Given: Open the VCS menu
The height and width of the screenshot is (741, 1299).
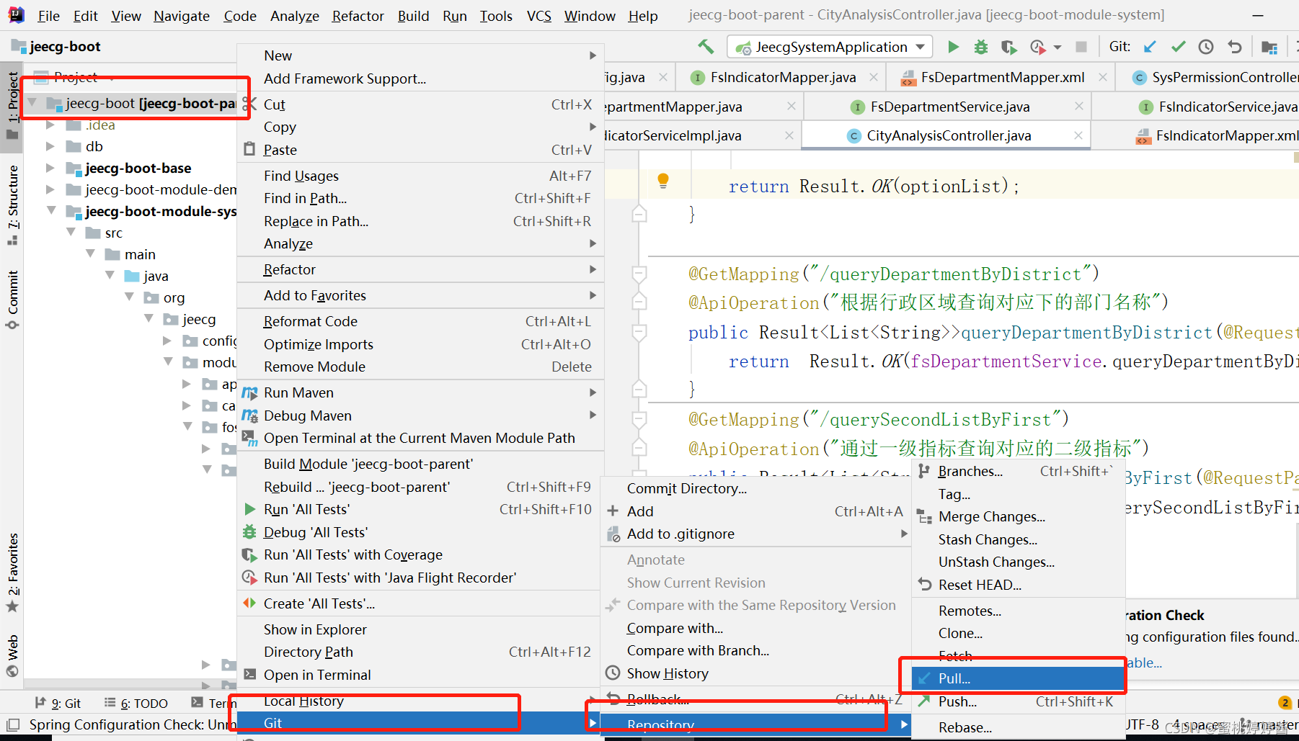Looking at the screenshot, I should (x=538, y=16).
